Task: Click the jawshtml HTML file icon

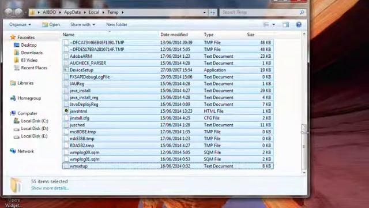Action: coord(66,111)
